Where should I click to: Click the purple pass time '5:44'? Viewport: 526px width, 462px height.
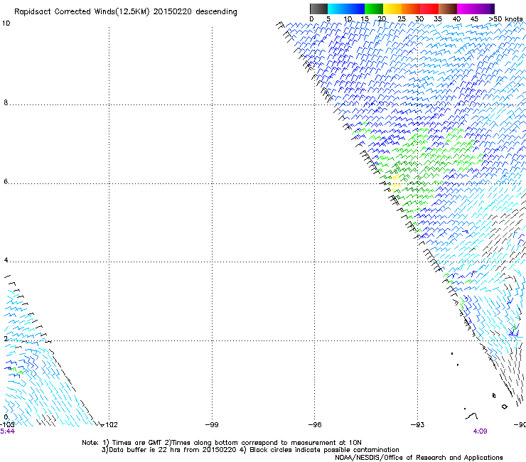tap(7, 431)
